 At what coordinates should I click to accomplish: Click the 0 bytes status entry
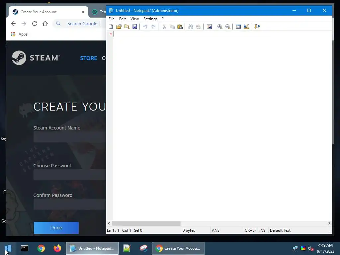189,230
